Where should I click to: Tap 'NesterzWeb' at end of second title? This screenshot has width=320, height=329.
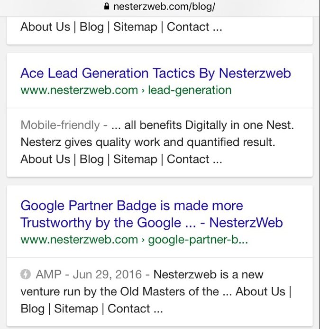coord(246,223)
